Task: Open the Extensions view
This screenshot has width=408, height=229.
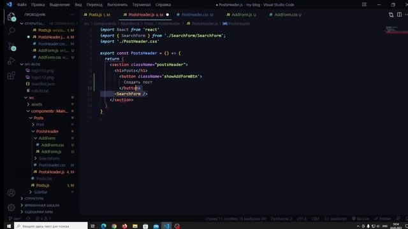Action: 11,76
